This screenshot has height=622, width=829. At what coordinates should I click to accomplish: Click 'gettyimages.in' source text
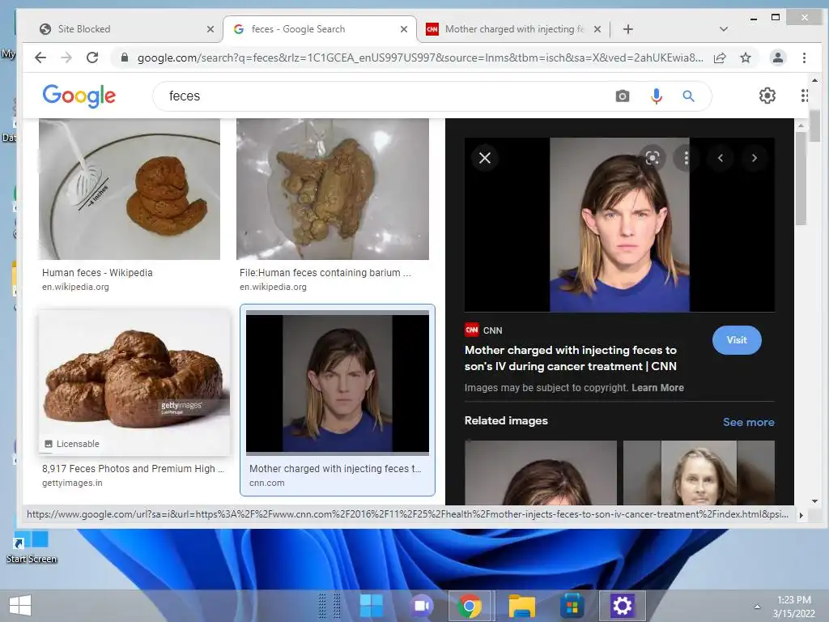tap(72, 483)
